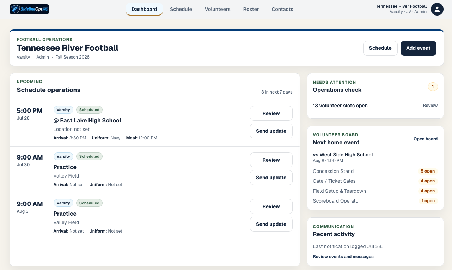Click Review next to volunteer slots open
The width and height of the screenshot is (452, 270).
pyautogui.click(x=430, y=106)
